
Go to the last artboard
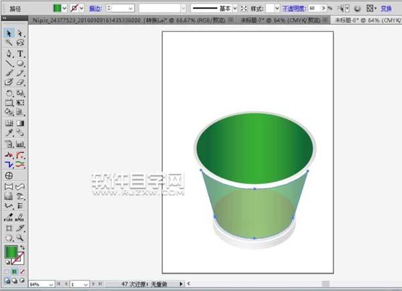pos(100,284)
